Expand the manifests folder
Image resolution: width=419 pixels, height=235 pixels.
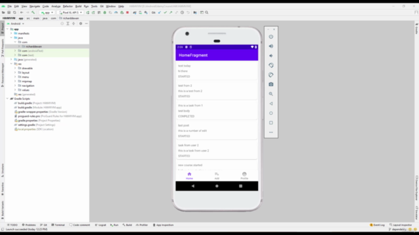pyautogui.click(x=11, y=33)
